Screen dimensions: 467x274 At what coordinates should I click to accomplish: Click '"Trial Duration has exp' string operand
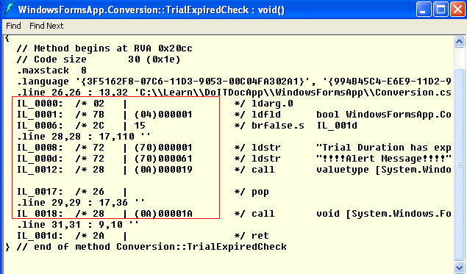pyautogui.click(x=384, y=148)
